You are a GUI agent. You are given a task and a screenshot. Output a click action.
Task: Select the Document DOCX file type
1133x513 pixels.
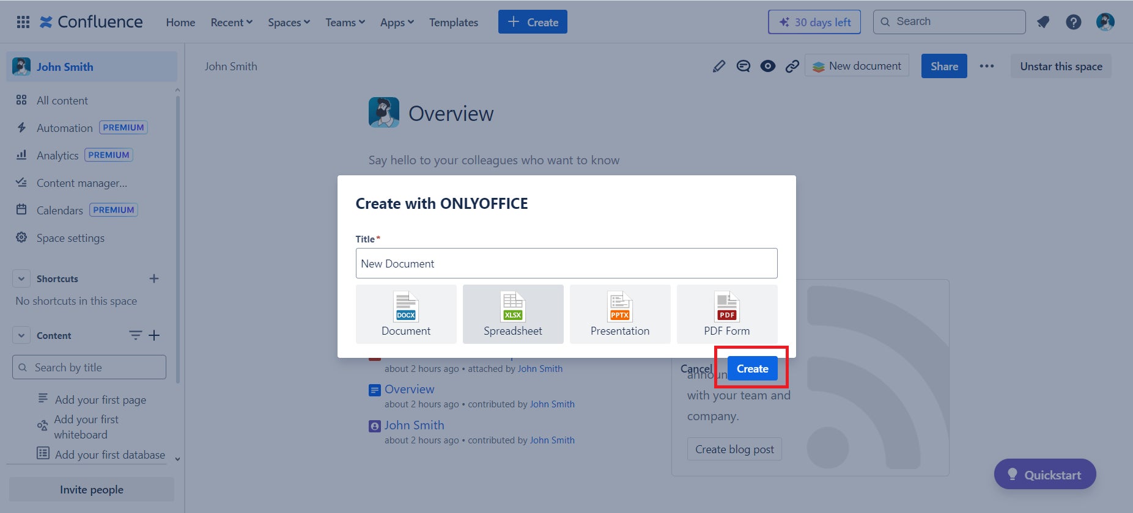[x=406, y=314]
